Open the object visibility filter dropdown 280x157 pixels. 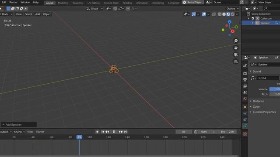click(x=186, y=14)
